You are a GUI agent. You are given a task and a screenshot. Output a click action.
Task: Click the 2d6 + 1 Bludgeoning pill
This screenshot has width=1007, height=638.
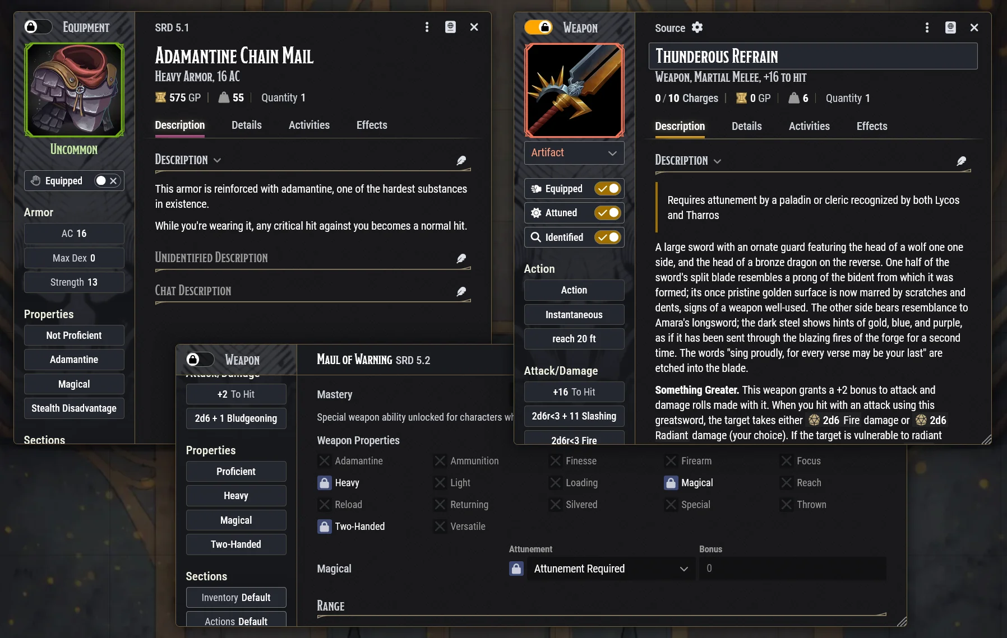pos(236,418)
